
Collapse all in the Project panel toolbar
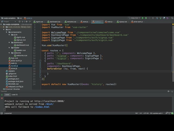coord(23,22)
